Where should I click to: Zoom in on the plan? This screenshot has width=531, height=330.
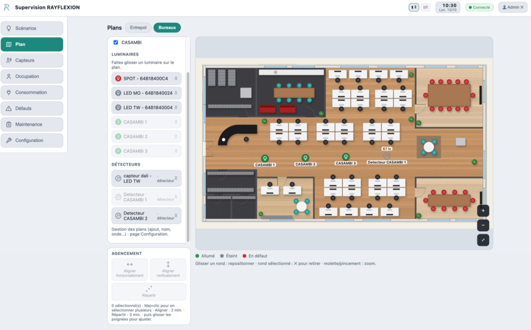[483, 211]
